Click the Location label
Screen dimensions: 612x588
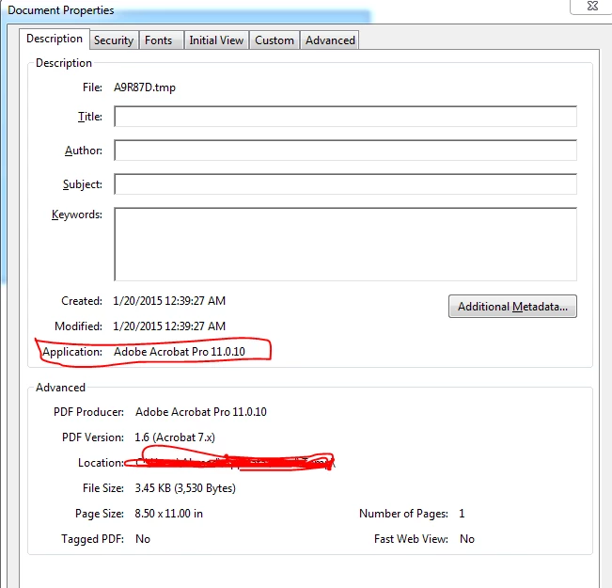[101, 463]
